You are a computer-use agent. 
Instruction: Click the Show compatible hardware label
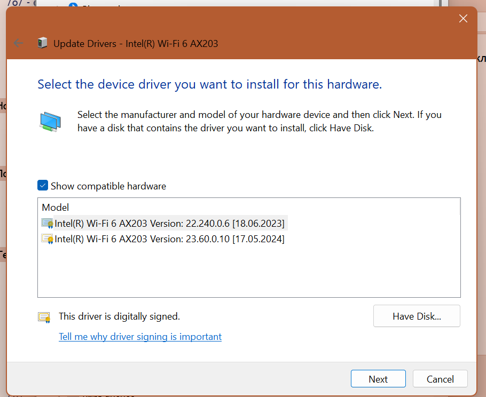click(x=108, y=186)
